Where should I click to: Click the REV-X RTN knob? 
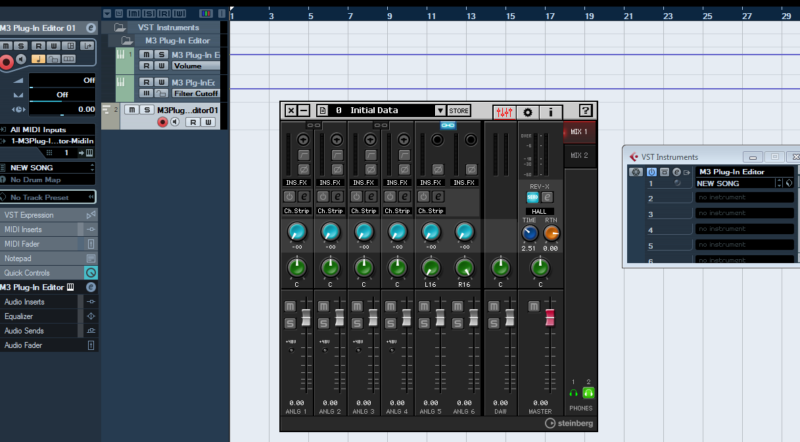pyautogui.click(x=552, y=233)
